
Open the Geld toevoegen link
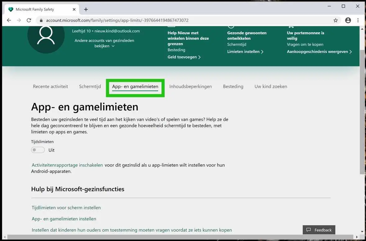(x=184, y=57)
